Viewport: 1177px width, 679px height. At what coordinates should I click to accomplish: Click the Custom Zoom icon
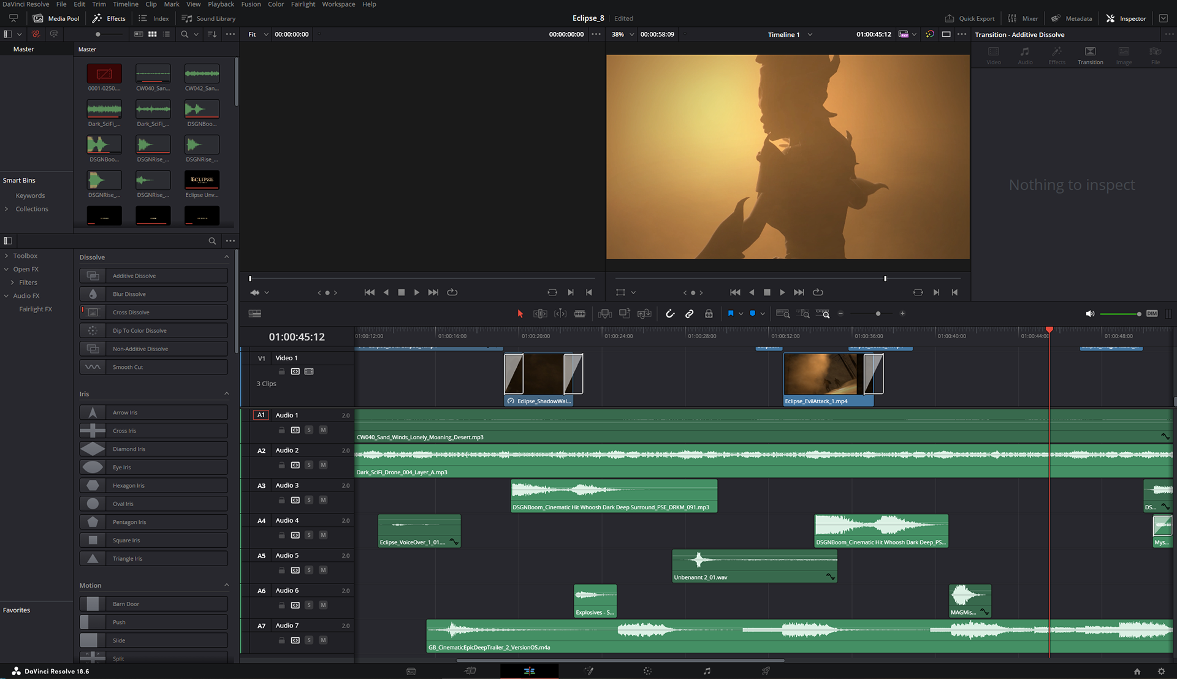click(x=823, y=314)
